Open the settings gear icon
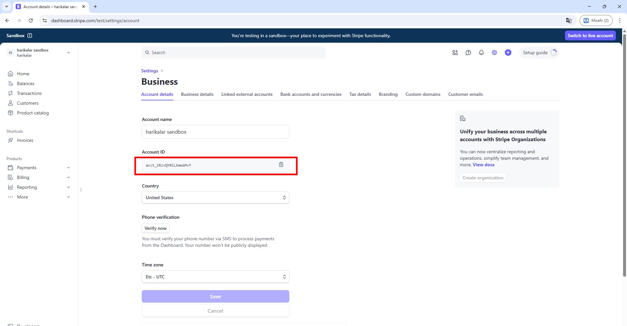This screenshot has height=326, width=627. click(x=494, y=52)
